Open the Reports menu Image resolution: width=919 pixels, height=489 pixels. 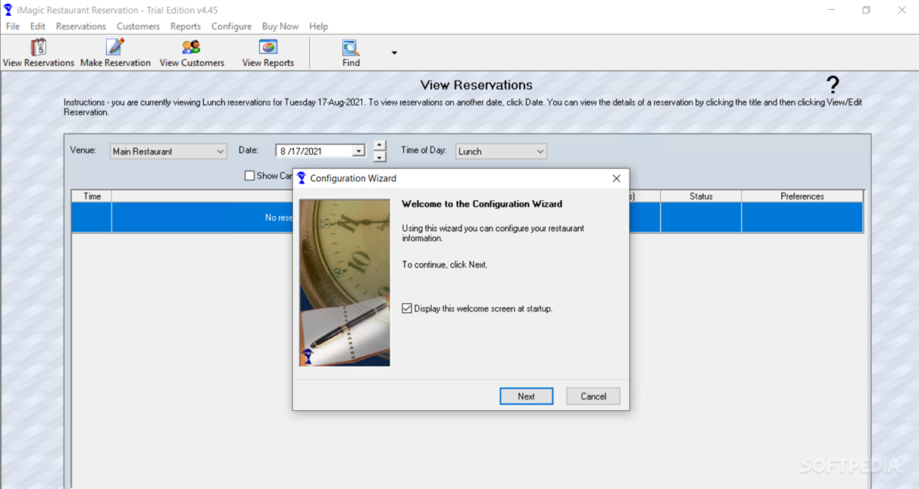[186, 27]
